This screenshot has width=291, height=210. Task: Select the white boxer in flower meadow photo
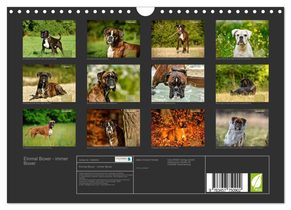(x=242, y=39)
